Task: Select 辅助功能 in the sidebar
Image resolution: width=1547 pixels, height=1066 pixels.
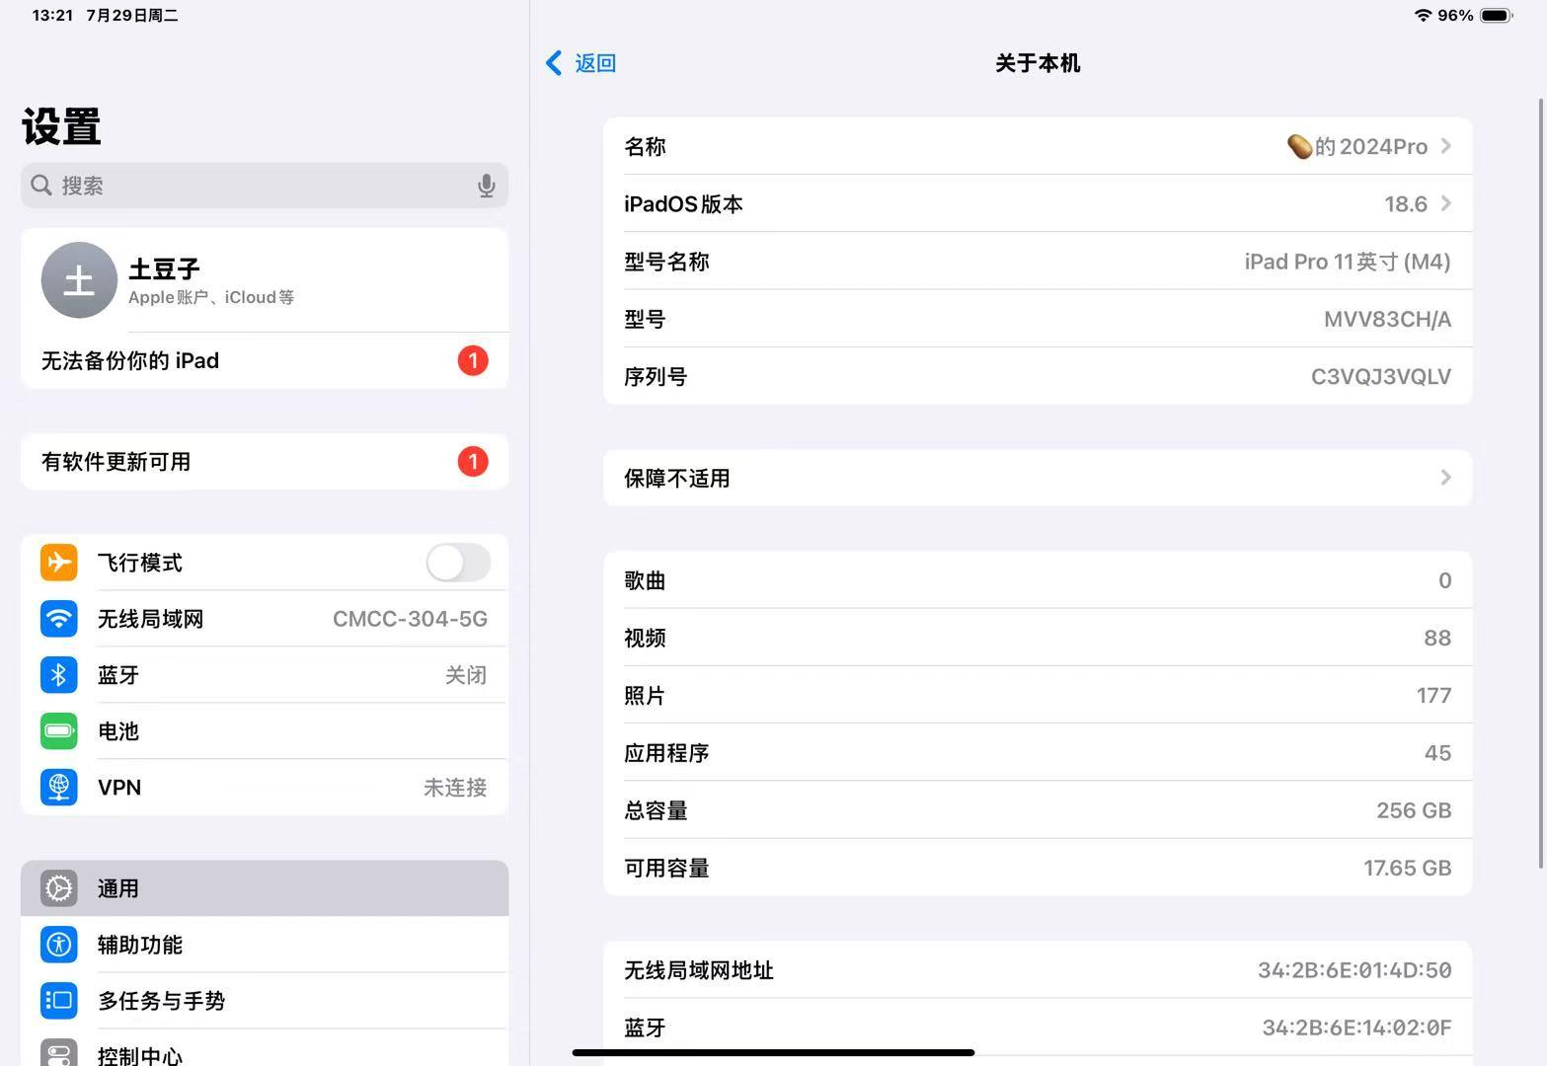Action: point(265,945)
